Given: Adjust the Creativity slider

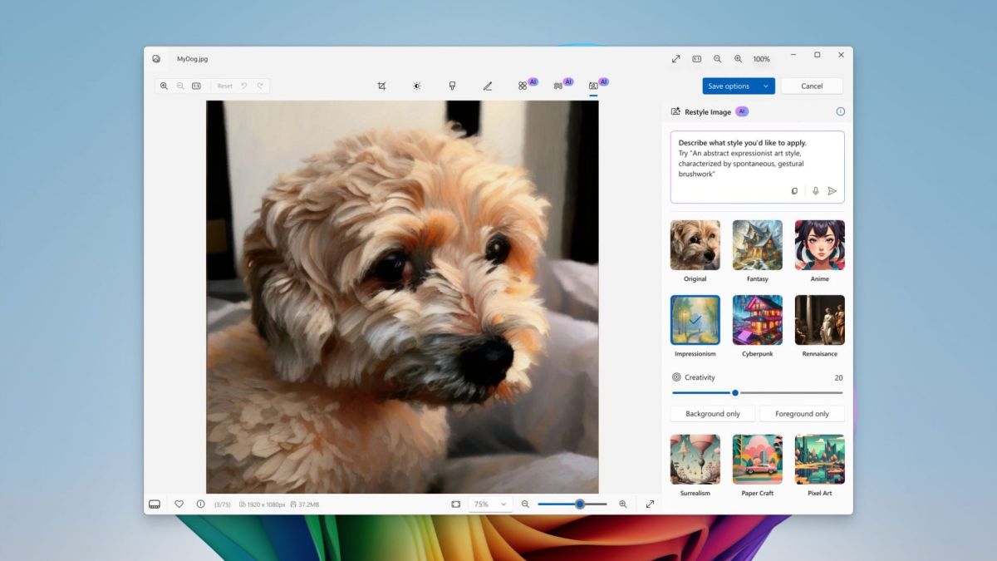Looking at the screenshot, I should pos(734,392).
